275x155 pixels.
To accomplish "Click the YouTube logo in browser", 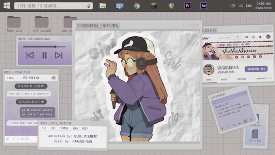I will 206,38.
